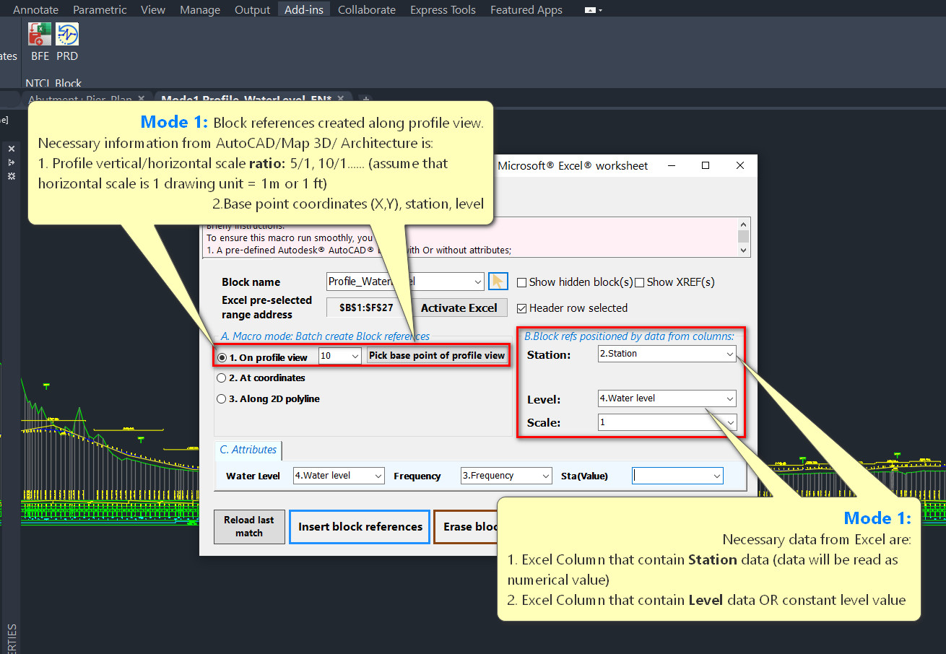Switch to the Output ribbon tab
Viewport: 946px width, 654px height.
(x=253, y=10)
